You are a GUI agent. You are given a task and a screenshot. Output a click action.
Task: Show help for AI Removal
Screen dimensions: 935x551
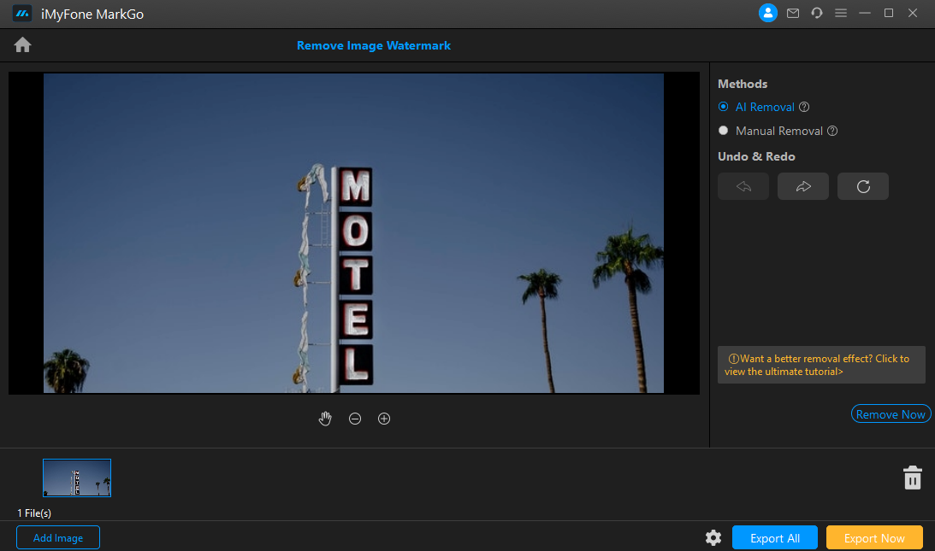tap(804, 108)
